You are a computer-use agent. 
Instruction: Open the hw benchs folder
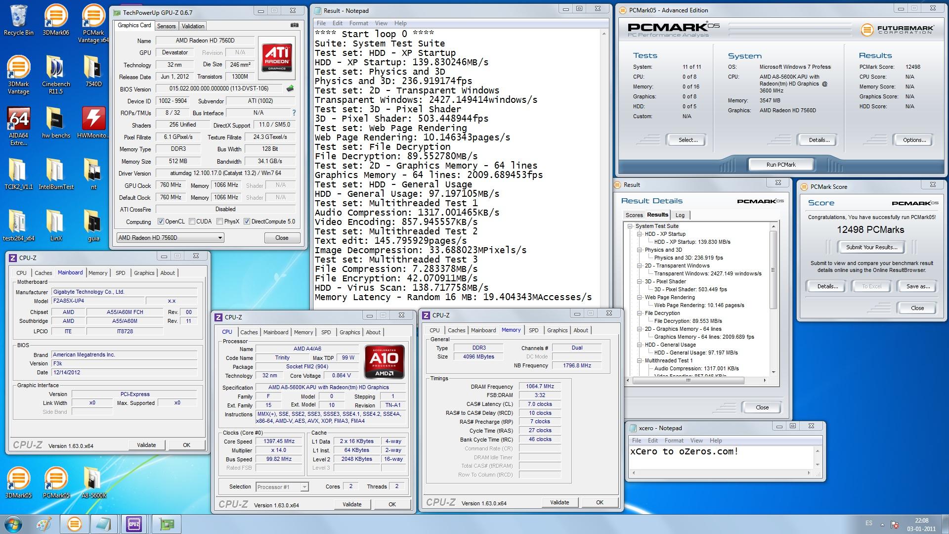[56, 123]
